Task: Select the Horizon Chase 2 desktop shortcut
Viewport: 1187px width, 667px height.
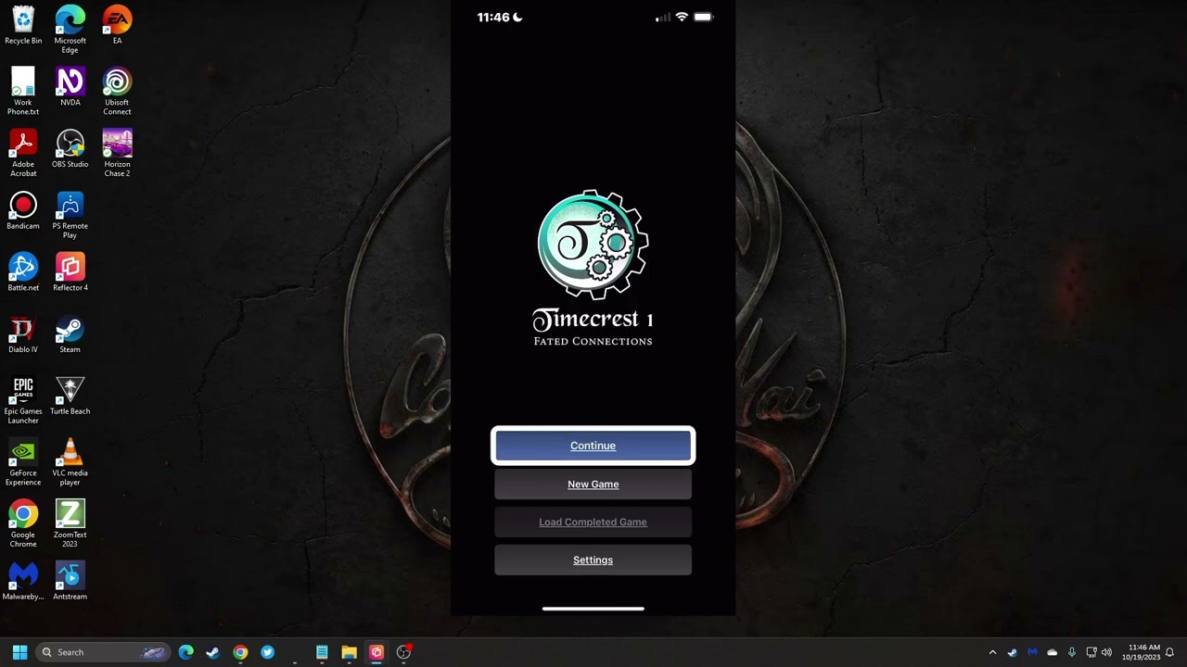Action: (117, 153)
